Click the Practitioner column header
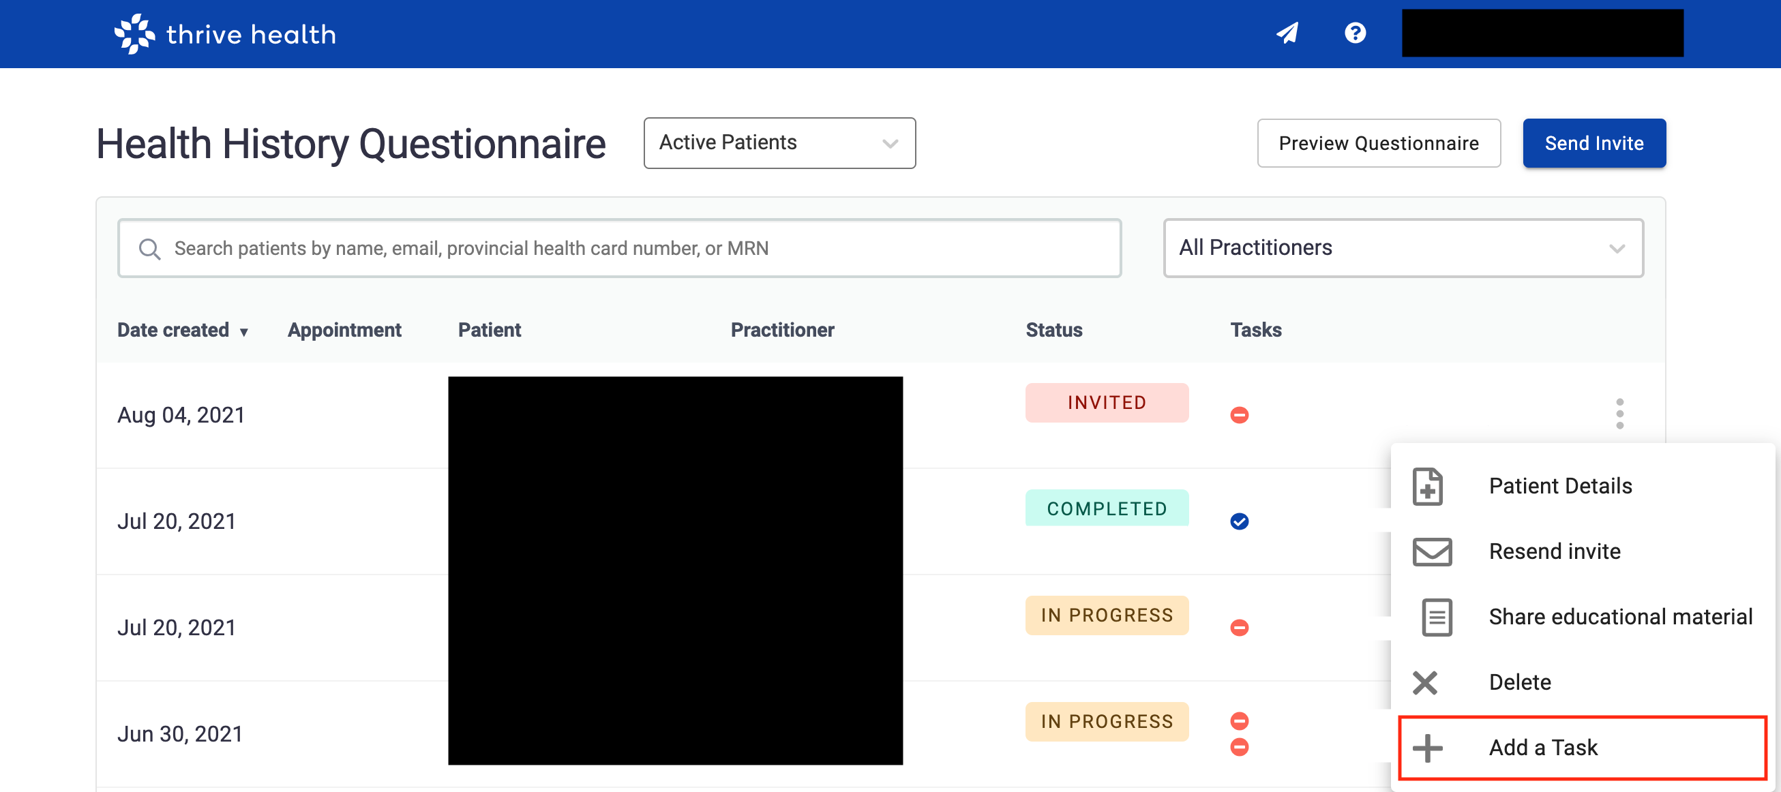 coord(783,331)
